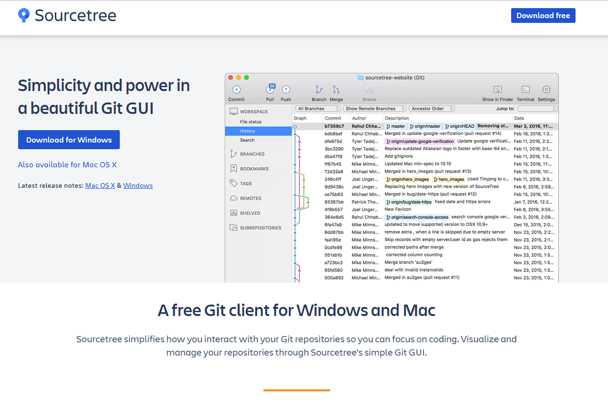Select commit 6fa47a9 hash
This screenshot has width=608, height=408.
tap(334, 224)
